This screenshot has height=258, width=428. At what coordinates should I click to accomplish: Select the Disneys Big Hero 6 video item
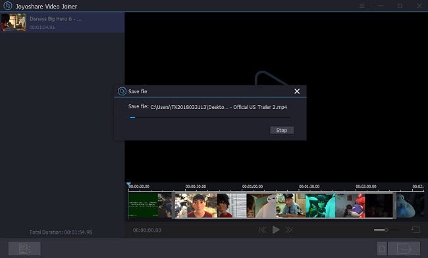pos(63,22)
